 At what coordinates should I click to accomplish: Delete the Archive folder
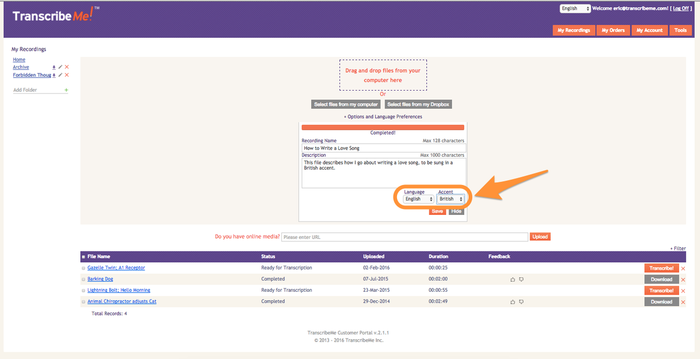(67, 67)
